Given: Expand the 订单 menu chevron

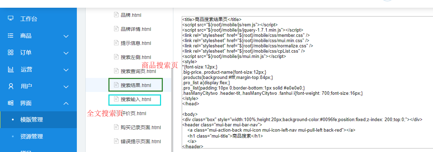Looking at the screenshot, I should pos(66,53).
